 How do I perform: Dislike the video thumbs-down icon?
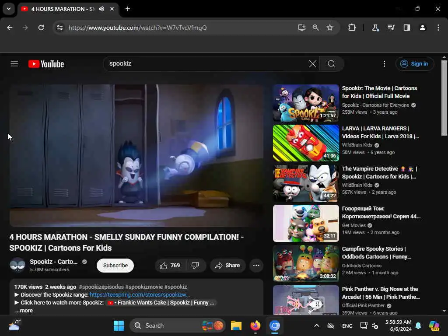tap(195, 266)
